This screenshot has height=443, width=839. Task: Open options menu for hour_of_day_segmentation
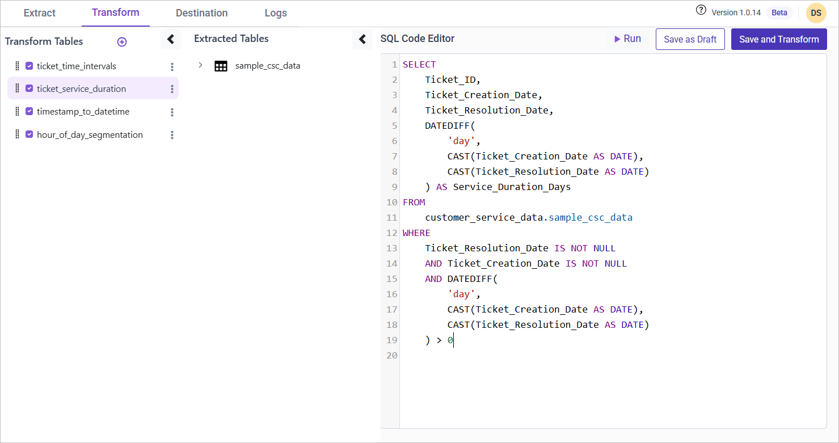pyautogui.click(x=172, y=135)
